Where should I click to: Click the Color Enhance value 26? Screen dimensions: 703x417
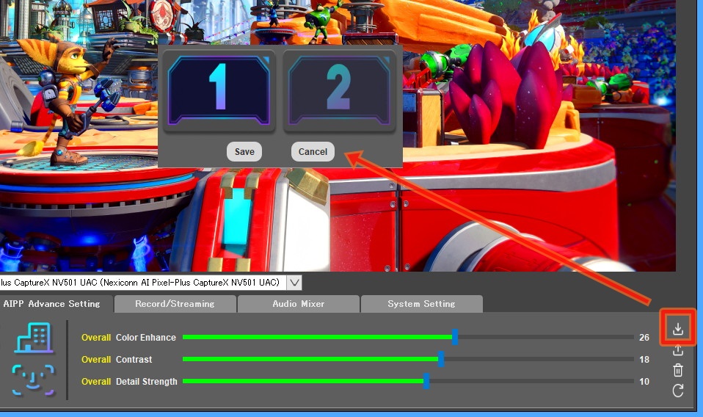644,337
